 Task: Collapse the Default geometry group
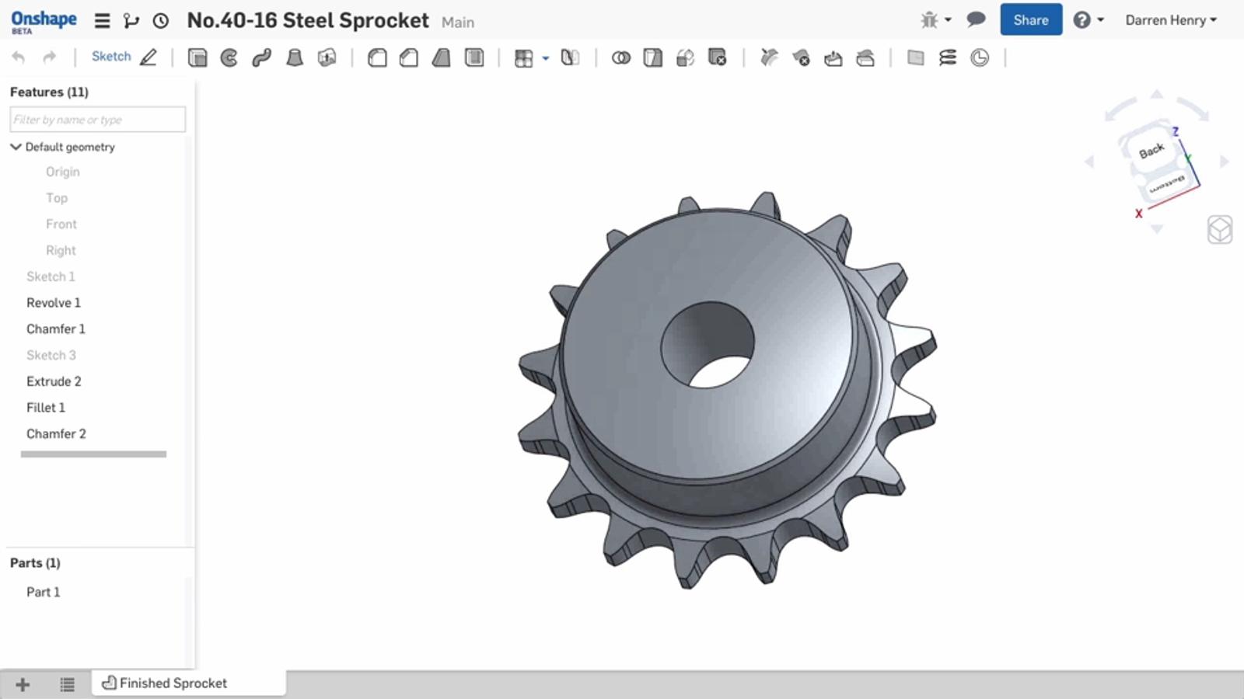click(x=16, y=147)
